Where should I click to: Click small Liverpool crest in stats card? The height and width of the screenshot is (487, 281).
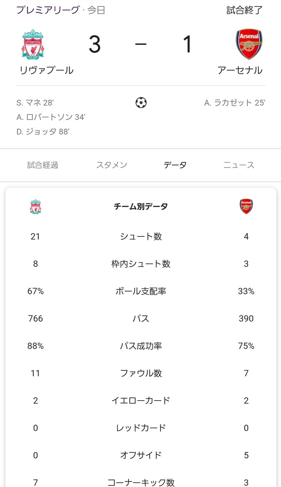pyautogui.click(x=35, y=206)
